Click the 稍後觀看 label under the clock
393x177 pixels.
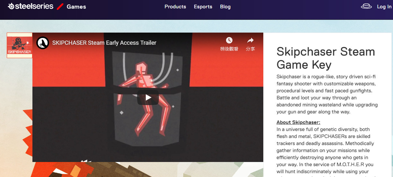coord(229,49)
